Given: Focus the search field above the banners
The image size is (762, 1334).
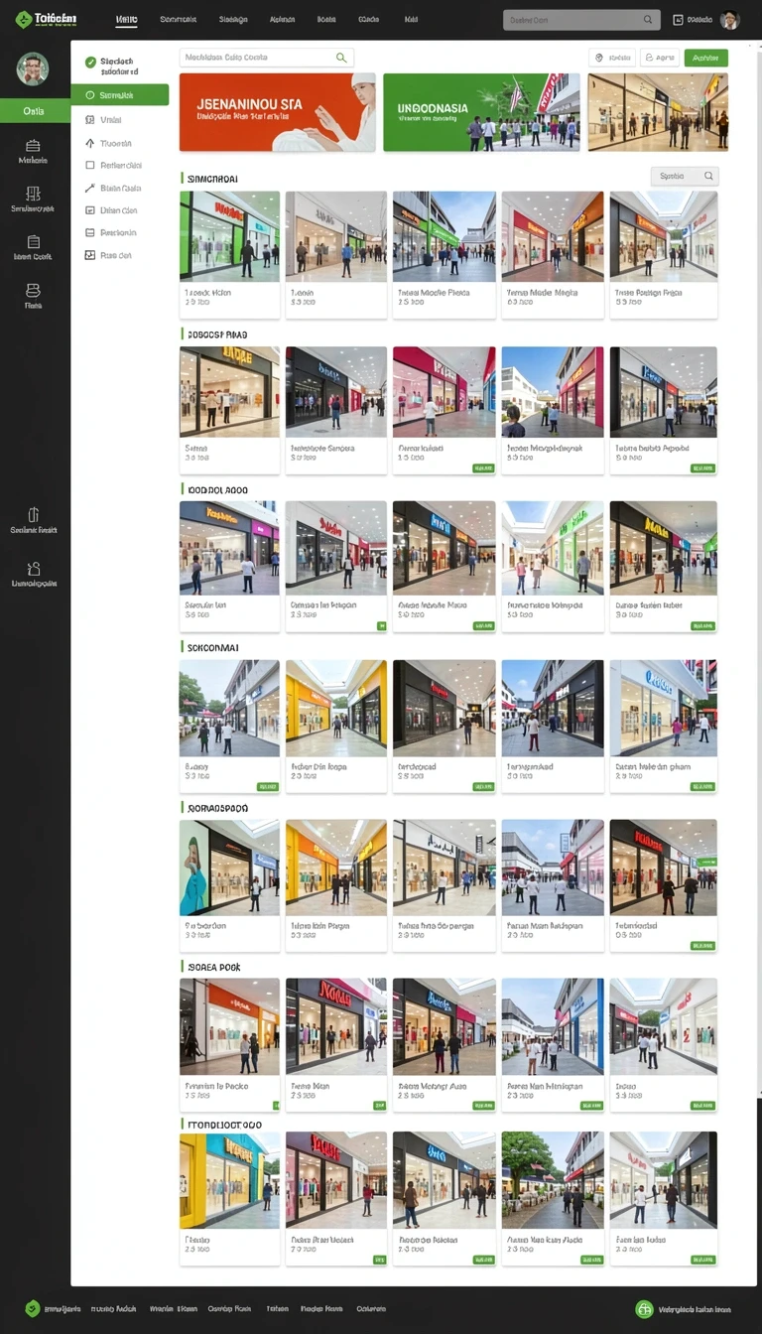Looking at the screenshot, I should [266, 58].
